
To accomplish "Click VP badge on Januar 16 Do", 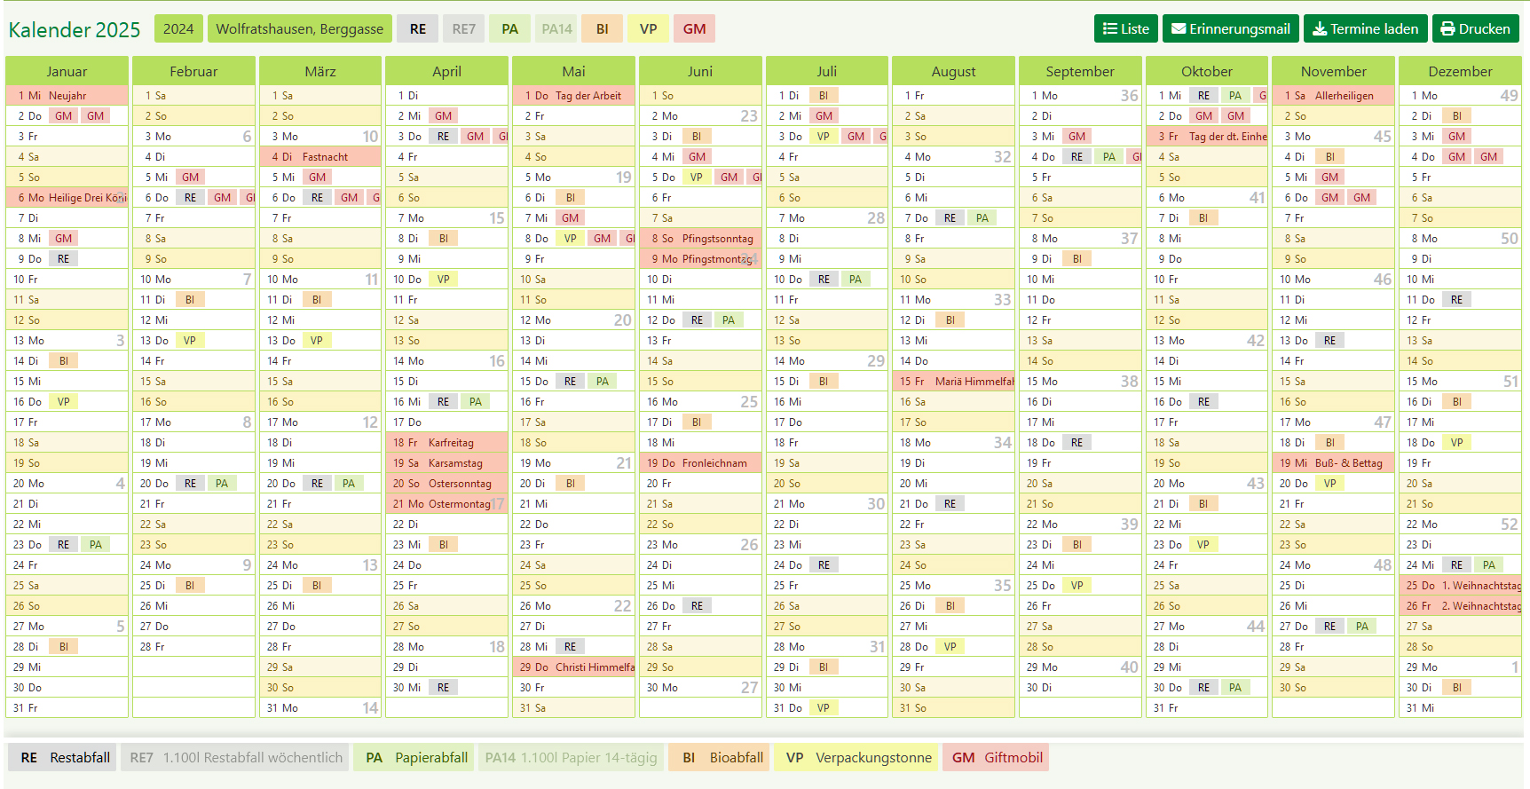I will point(64,401).
